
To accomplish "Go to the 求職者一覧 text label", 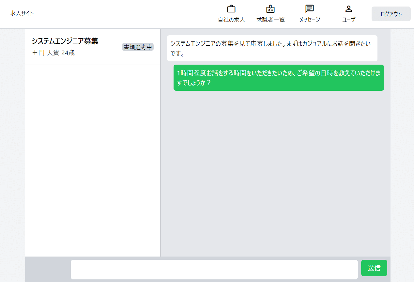I will pos(270,20).
